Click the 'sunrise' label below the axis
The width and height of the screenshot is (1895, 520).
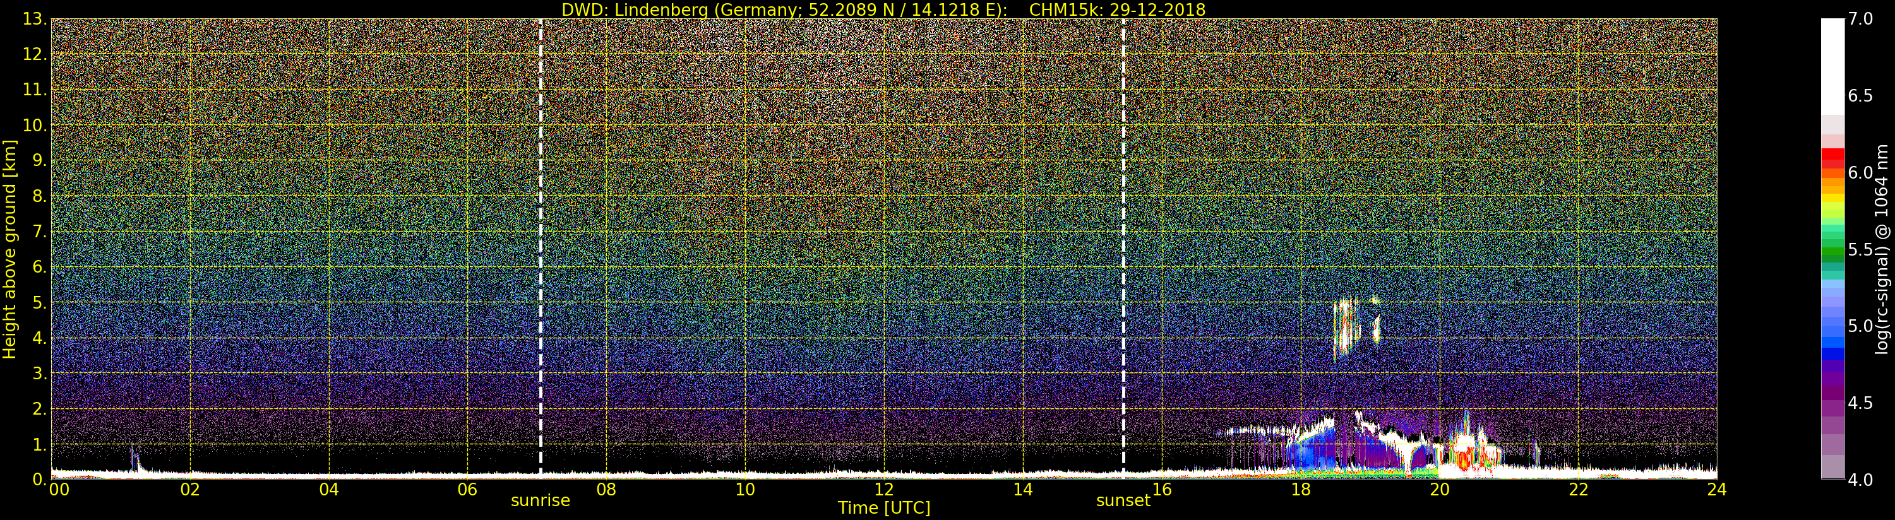(x=541, y=500)
